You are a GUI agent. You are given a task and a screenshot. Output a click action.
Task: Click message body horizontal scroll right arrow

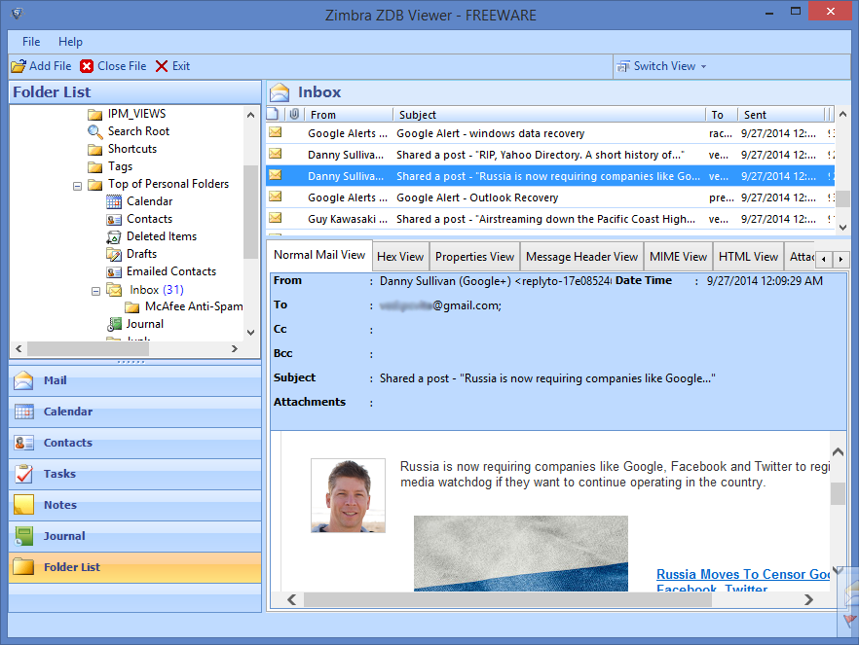point(808,599)
